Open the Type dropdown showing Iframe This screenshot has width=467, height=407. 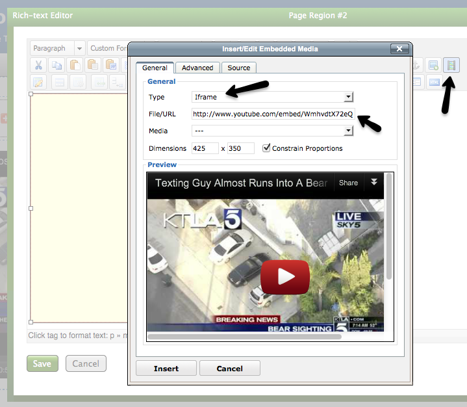pos(273,97)
